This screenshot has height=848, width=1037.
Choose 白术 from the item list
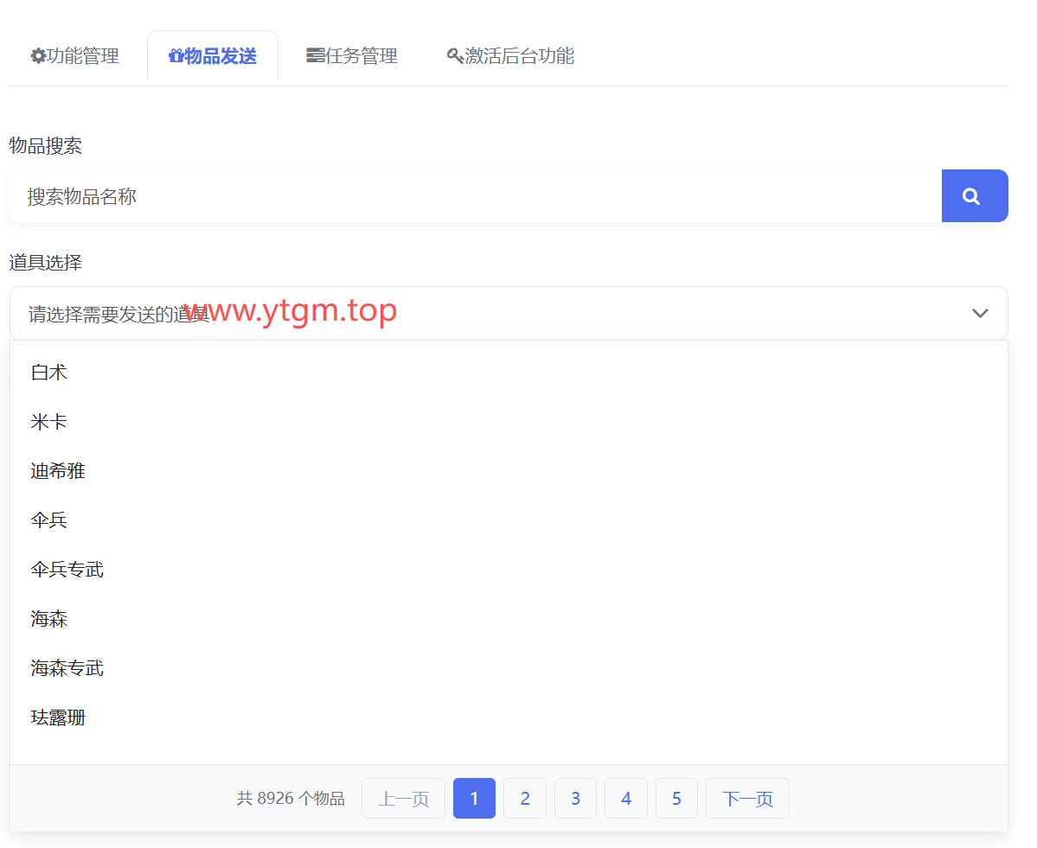pos(49,373)
